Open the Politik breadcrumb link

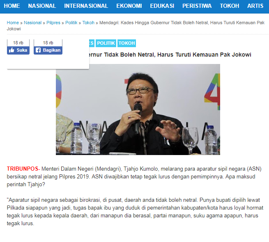(71, 23)
